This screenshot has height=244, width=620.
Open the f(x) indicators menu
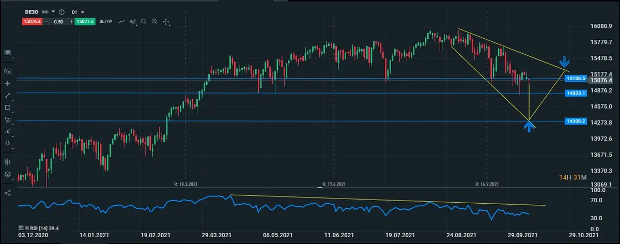(x=8, y=71)
